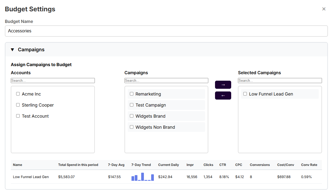Image resolution: width=336 pixels, height=194 pixels.
Task: Check the Acme Inc account
Action: [x=18, y=94]
